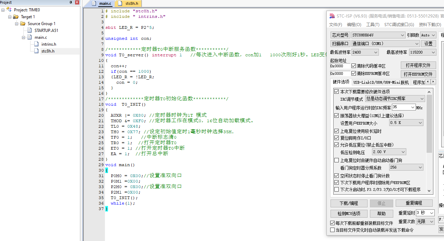Viewport: 444px width, 241px height.
Task: Open the IRC调节模式 dropdown
Action: click(395, 99)
